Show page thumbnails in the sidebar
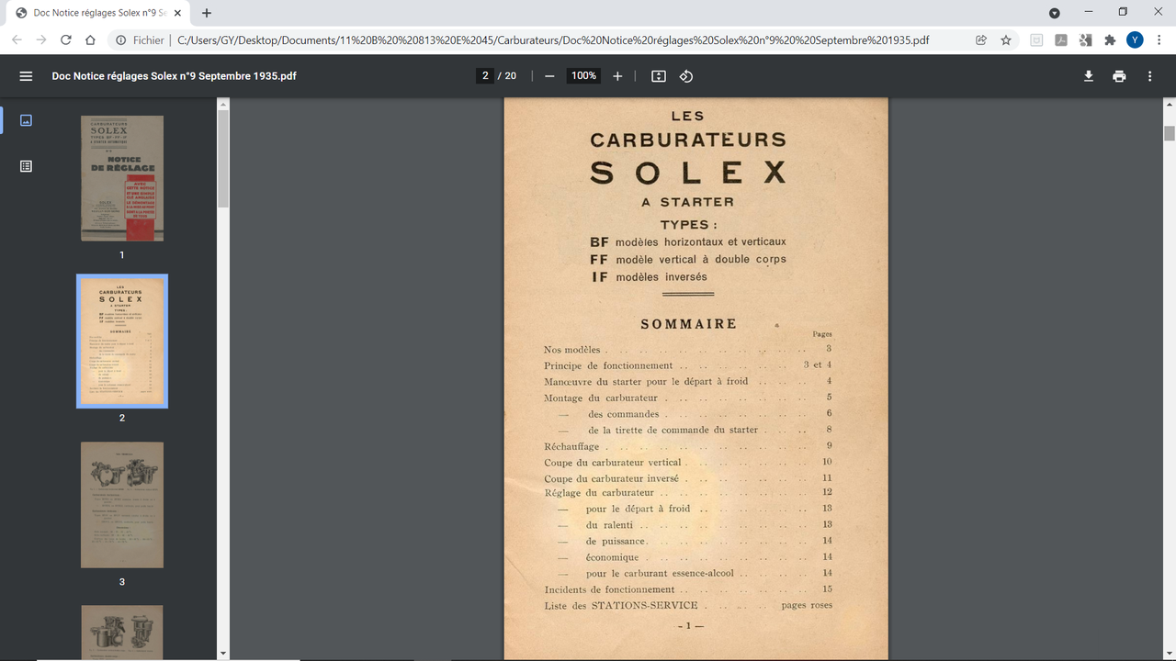The width and height of the screenshot is (1176, 661). (26, 120)
